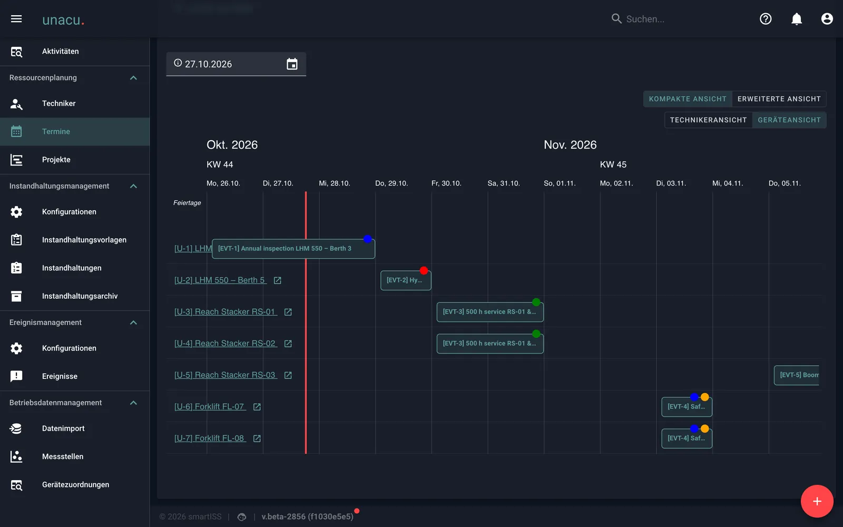Open Forklift FL-08 external link icon
The width and height of the screenshot is (843, 527).
coord(257,438)
